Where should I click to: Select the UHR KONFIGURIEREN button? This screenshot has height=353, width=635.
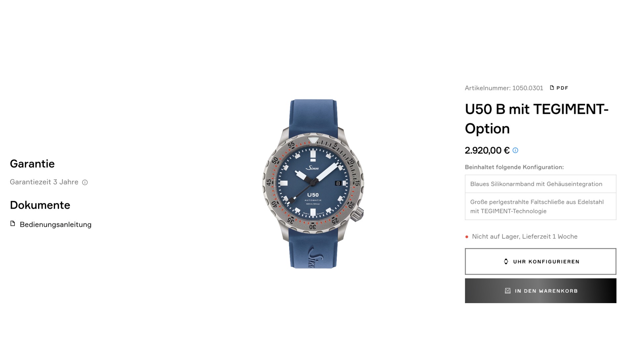(540, 261)
